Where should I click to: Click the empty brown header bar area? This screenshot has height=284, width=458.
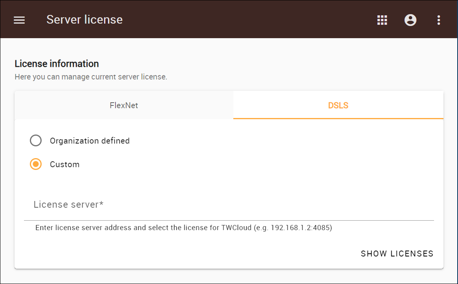click(x=247, y=20)
